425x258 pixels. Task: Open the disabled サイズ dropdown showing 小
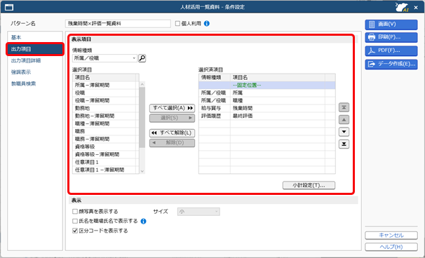pos(198,212)
